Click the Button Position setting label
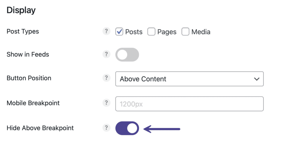 tap(29, 78)
